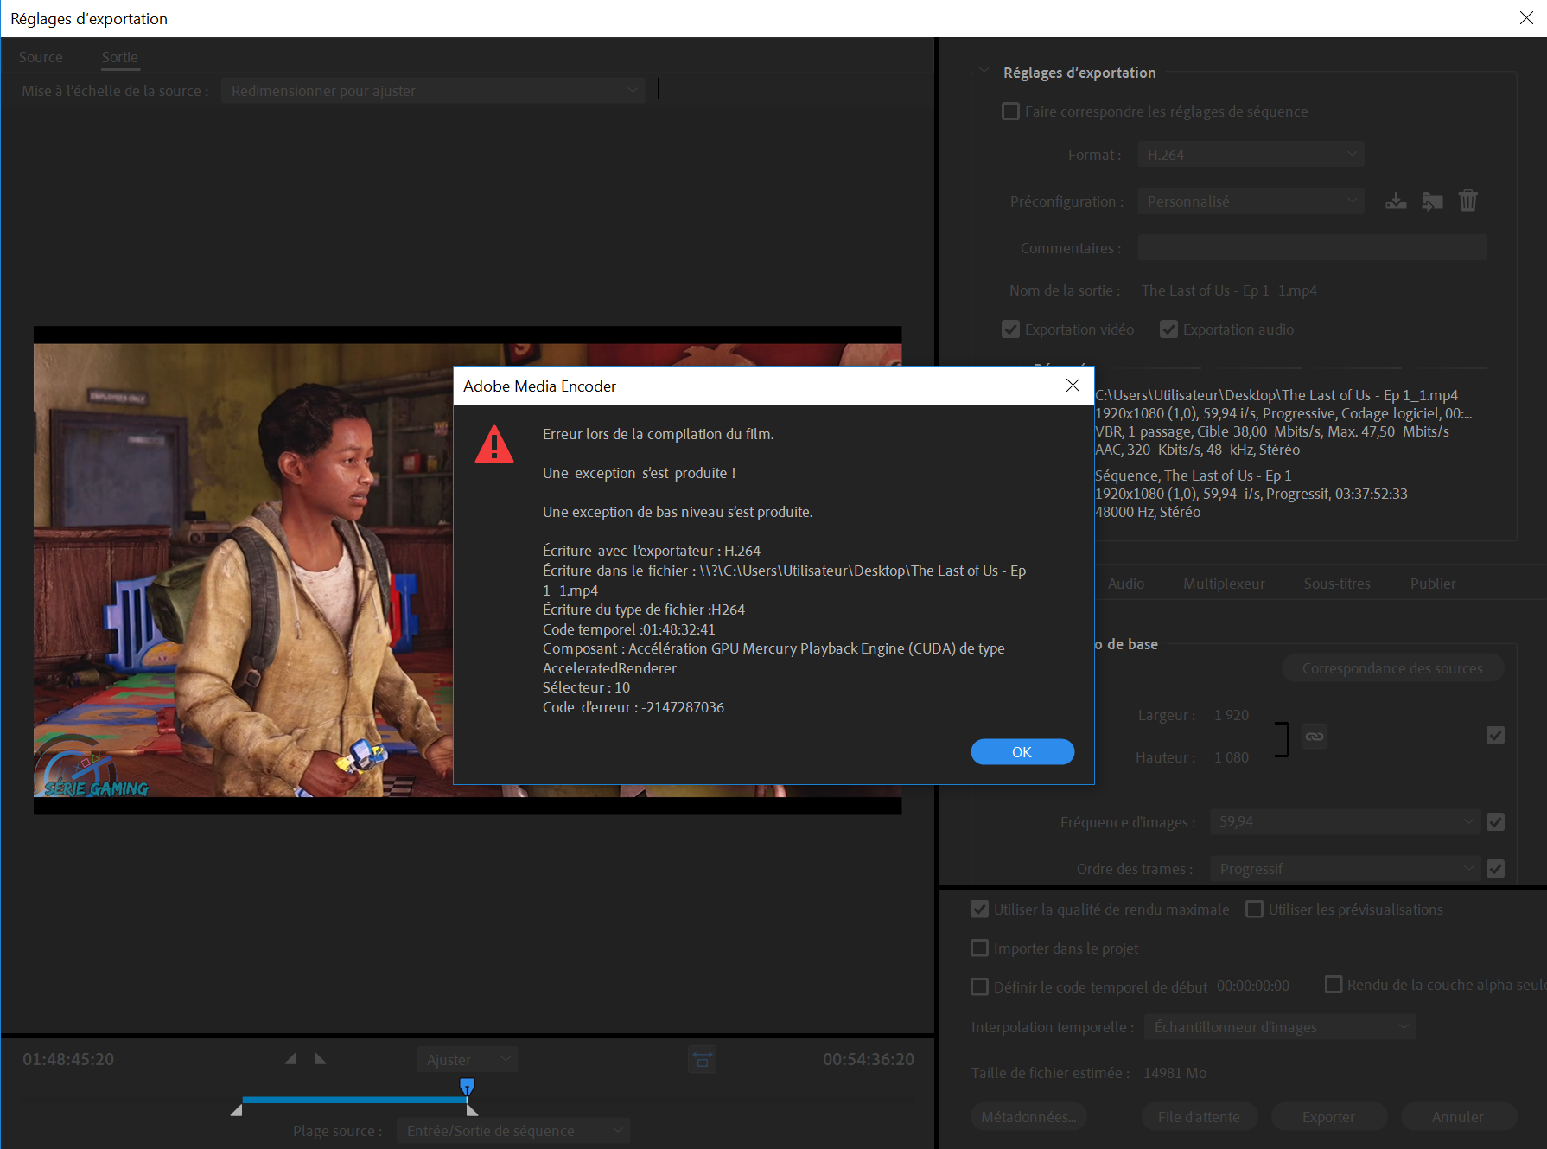Click the blue playhead on the timeline
The image size is (1547, 1149).
(x=467, y=1086)
